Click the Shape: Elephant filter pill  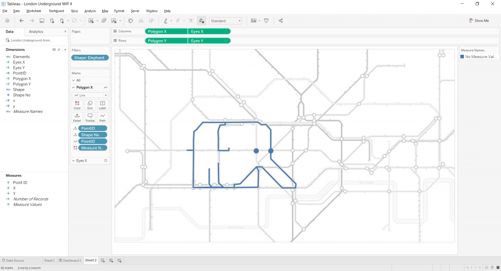coord(90,58)
